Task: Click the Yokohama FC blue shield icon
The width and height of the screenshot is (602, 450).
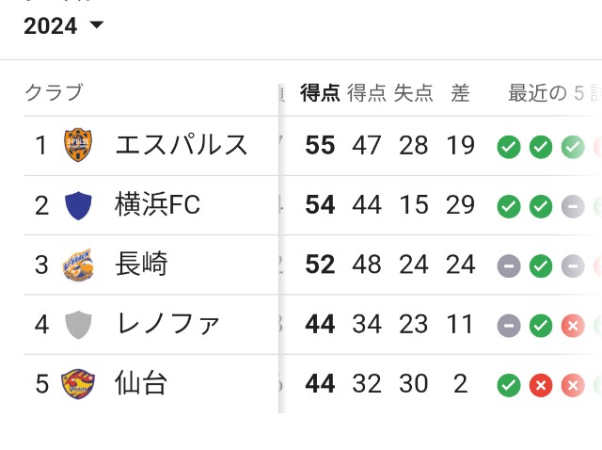Action: point(78,205)
